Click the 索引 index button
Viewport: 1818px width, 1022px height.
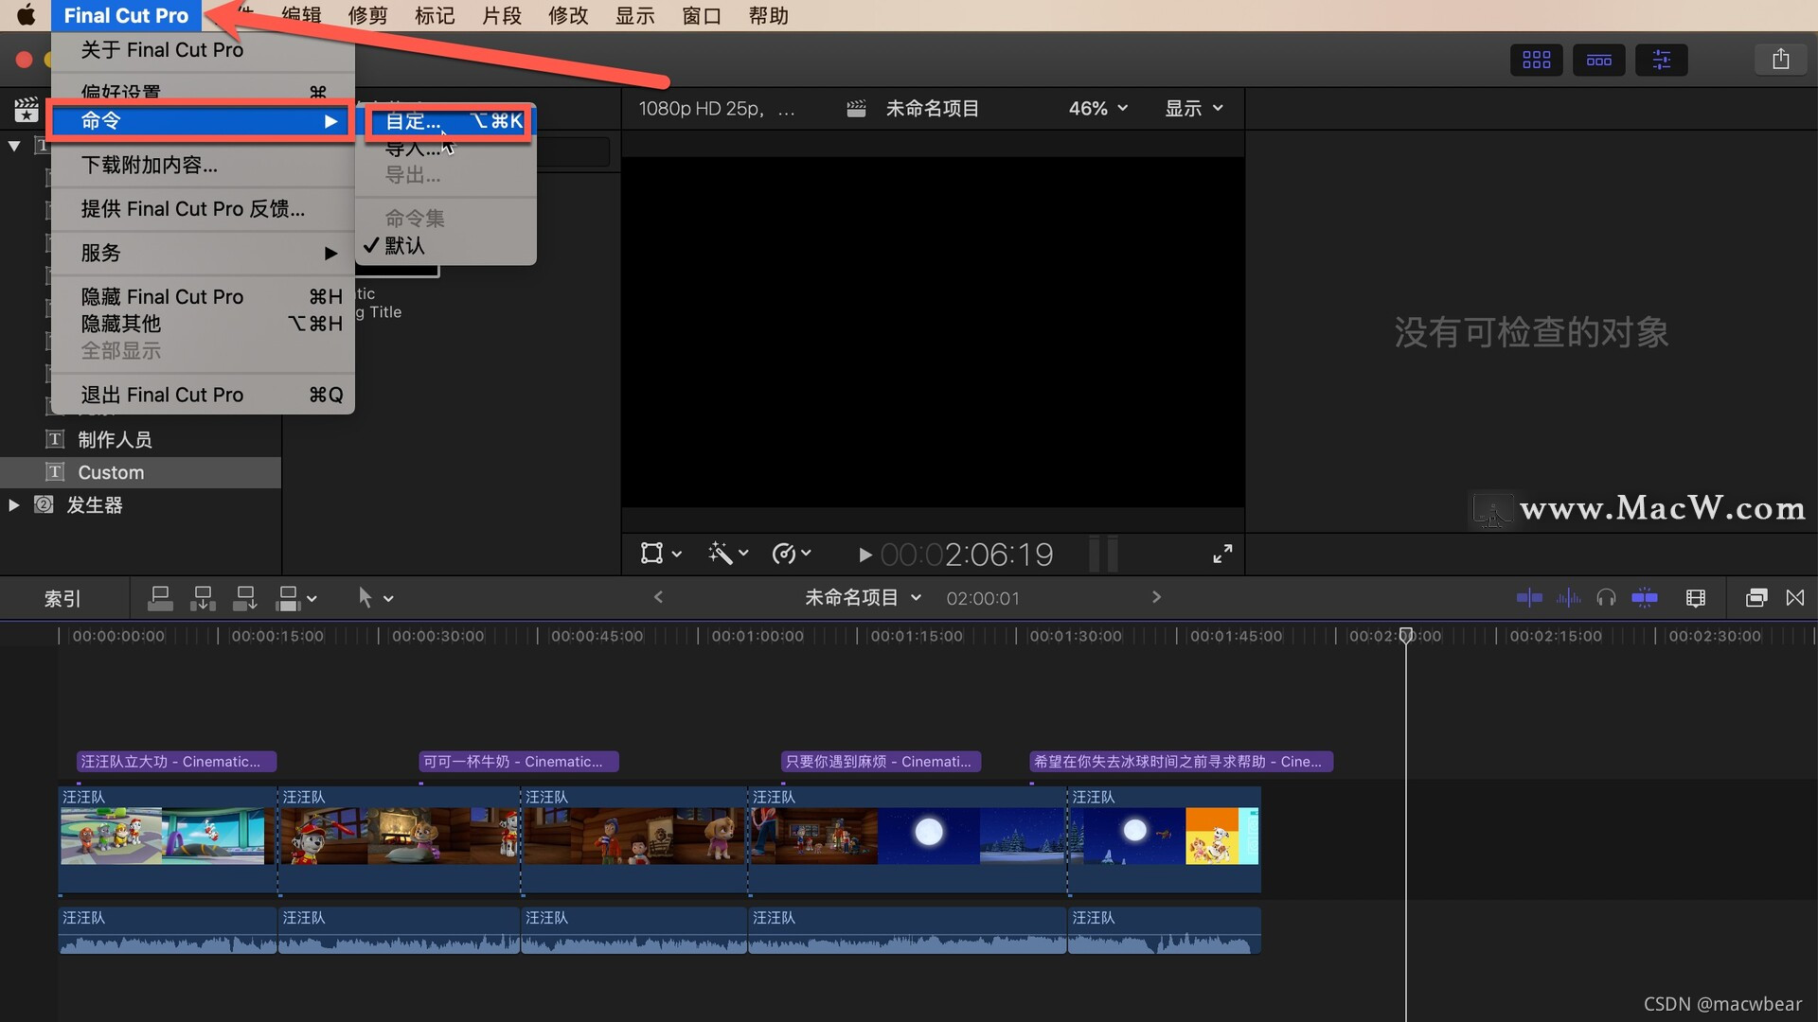coord(62,598)
